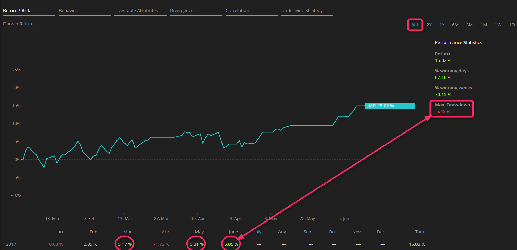Choose the 1Y time range

(x=442, y=25)
